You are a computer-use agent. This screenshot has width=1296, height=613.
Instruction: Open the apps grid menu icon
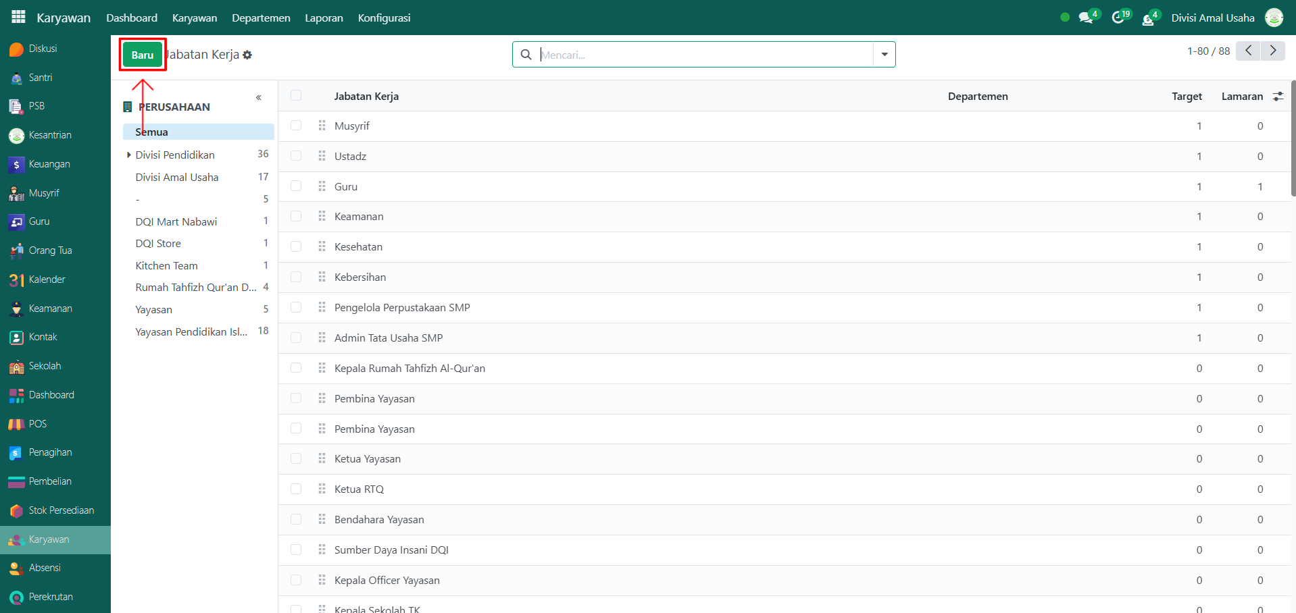[x=18, y=18]
